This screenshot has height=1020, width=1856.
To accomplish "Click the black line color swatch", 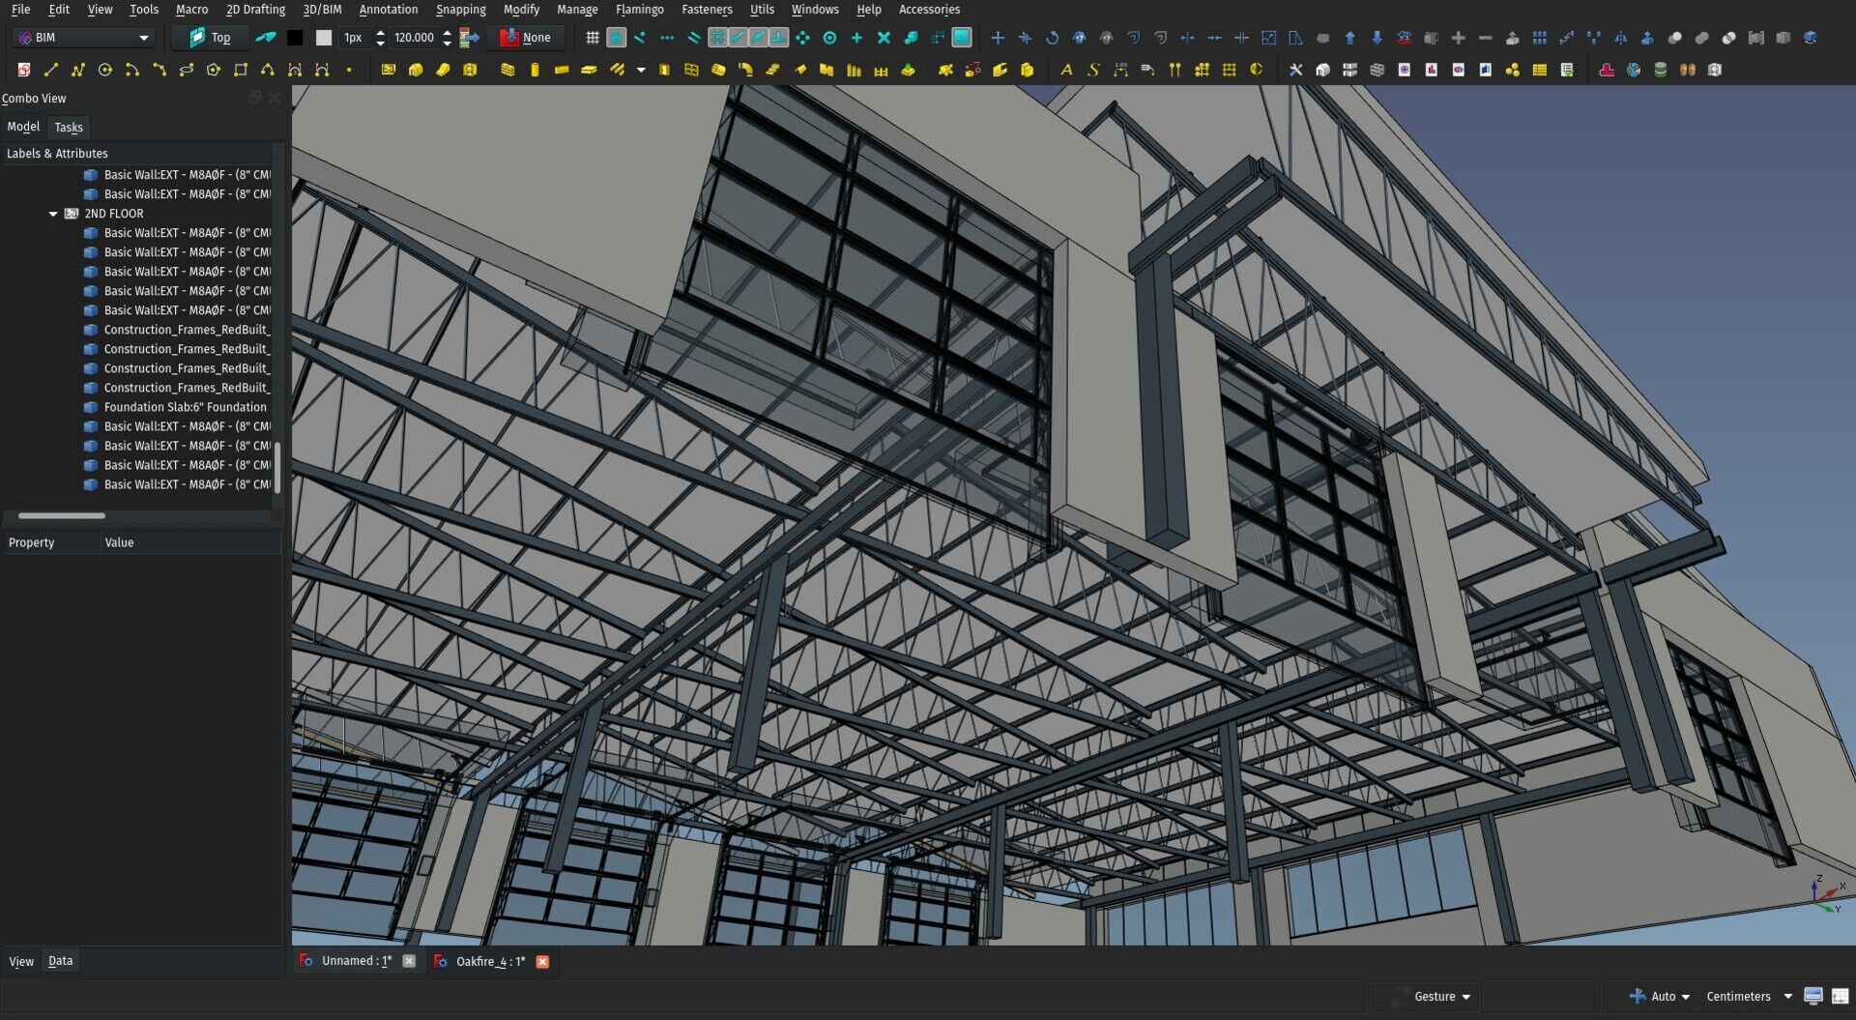I will [x=295, y=37].
